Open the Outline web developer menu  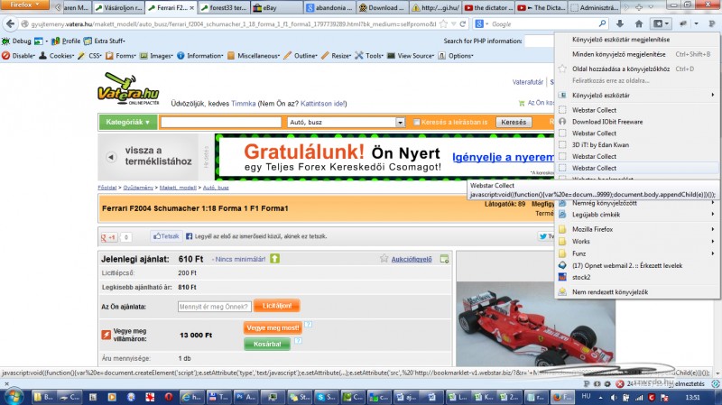click(301, 56)
